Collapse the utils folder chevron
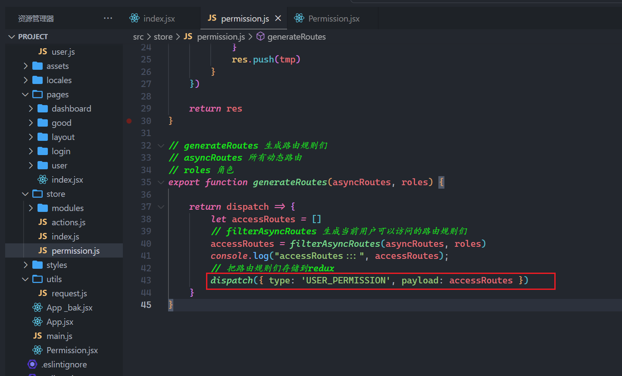Image resolution: width=622 pixels, height=376 pixels. tap(25, 279)
